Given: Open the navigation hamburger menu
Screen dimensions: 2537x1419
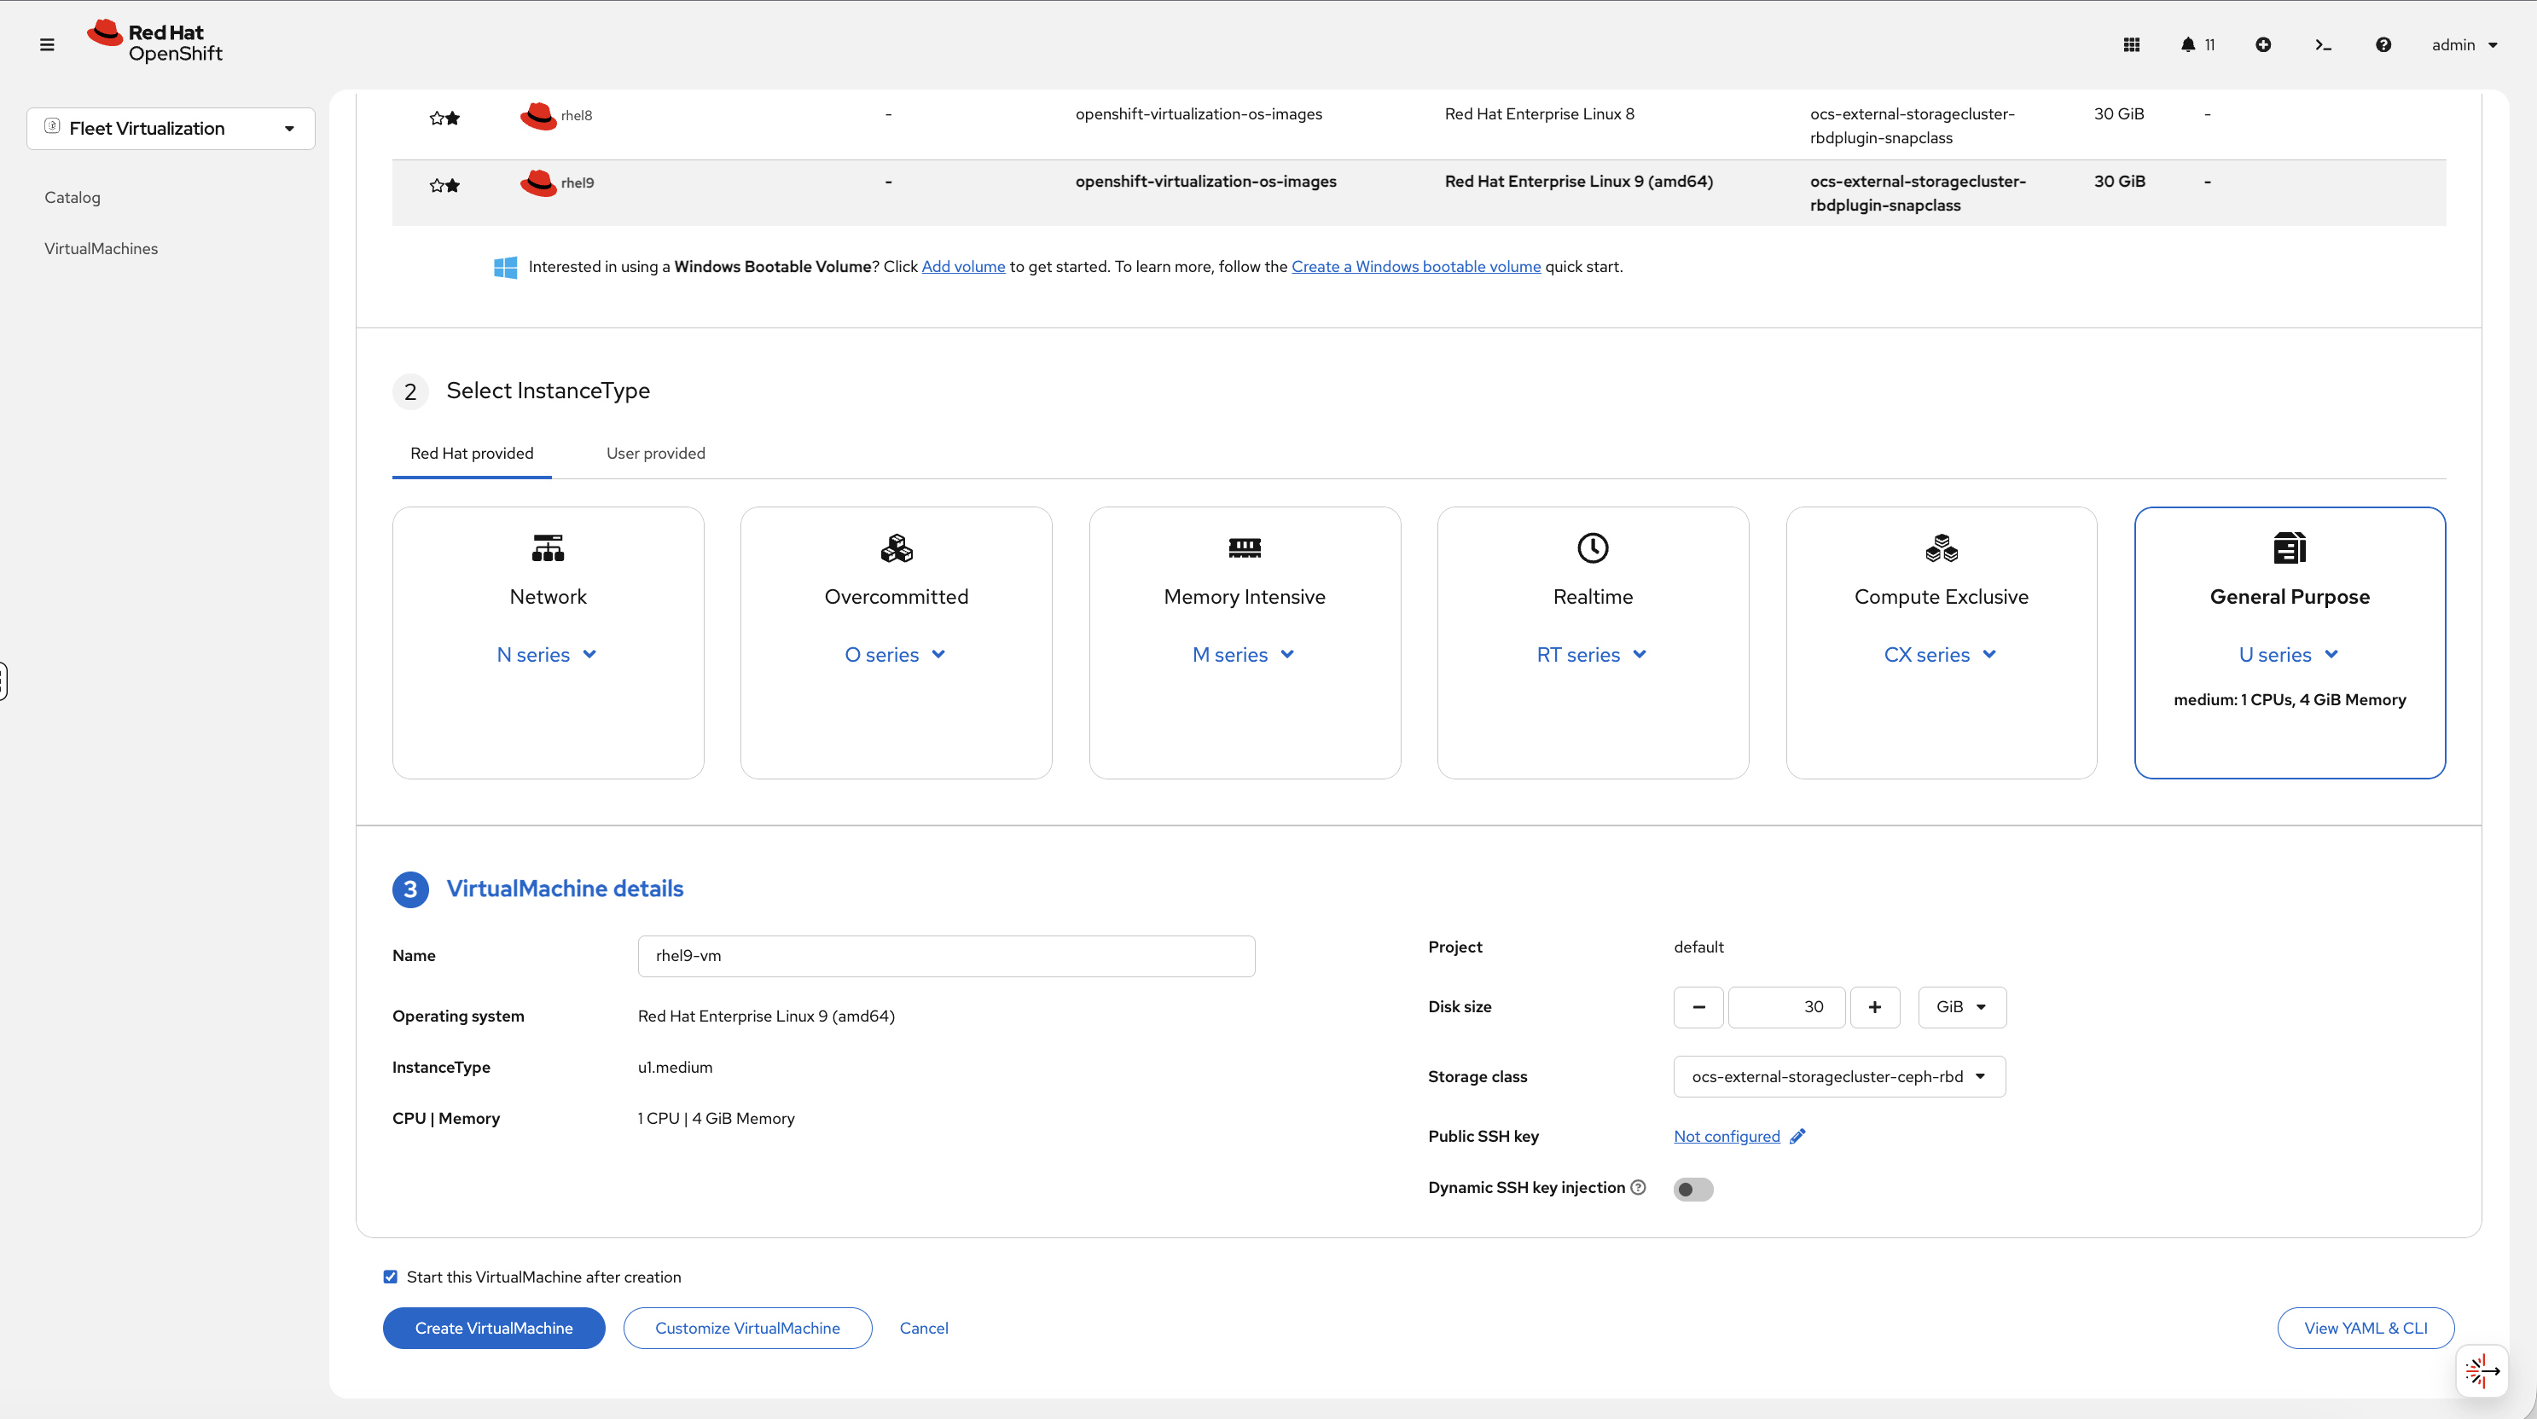Looking at the screenshot, I should coord(46,44).
